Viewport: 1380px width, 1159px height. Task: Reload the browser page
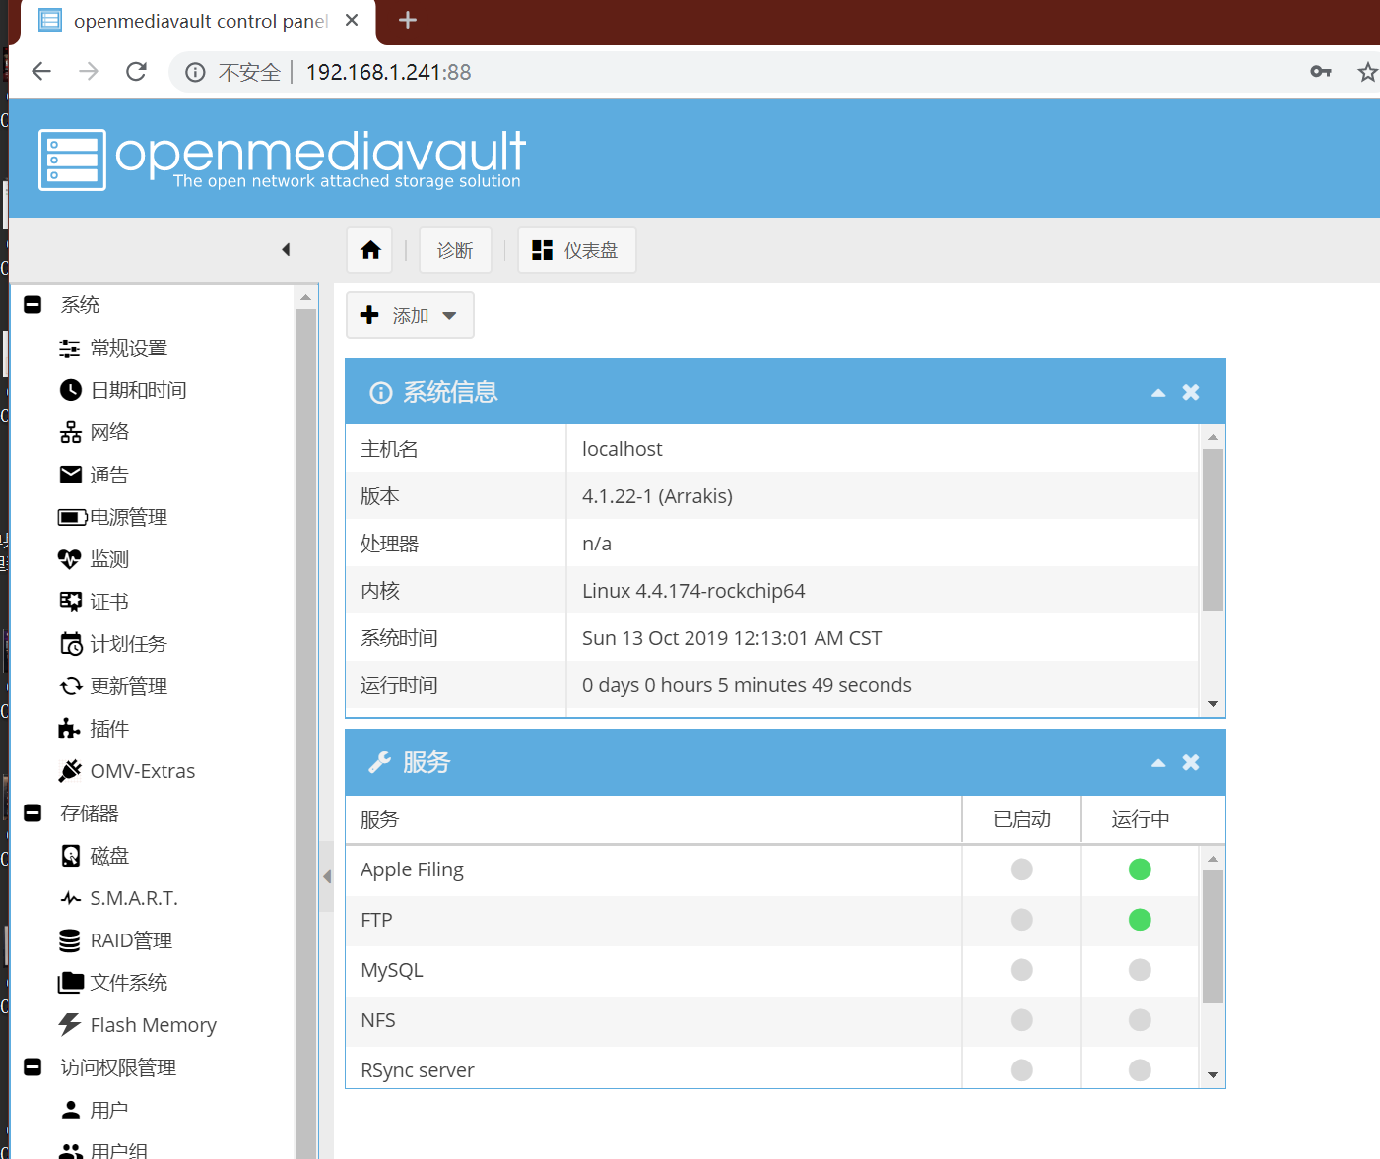point(136,72)
